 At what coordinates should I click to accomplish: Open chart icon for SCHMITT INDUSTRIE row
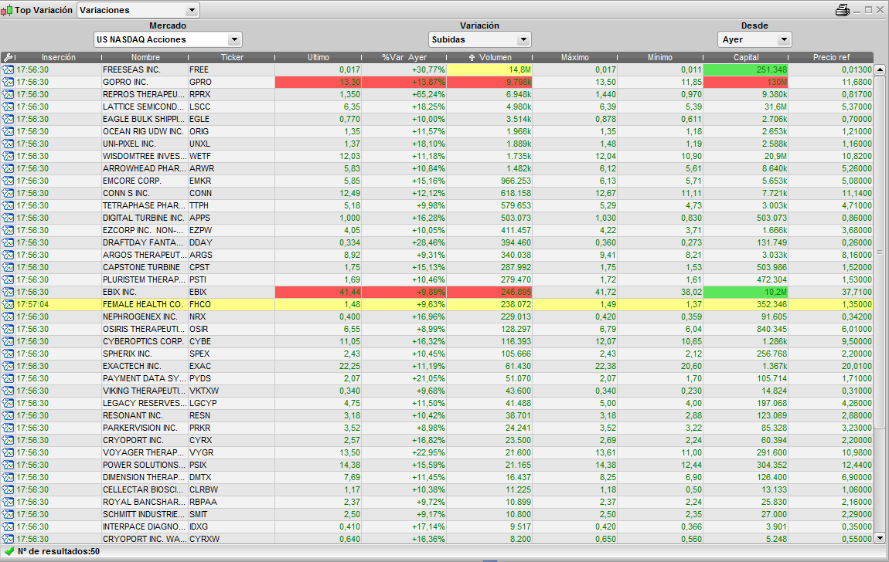pos(8,514)
